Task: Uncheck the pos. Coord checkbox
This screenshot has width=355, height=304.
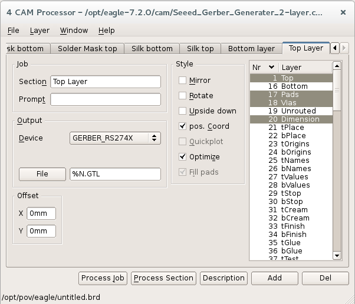Action: coord(183,126)
